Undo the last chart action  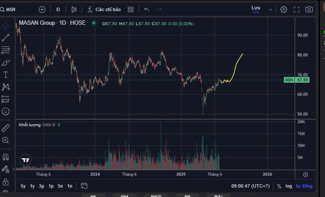[x=147, y=9]
